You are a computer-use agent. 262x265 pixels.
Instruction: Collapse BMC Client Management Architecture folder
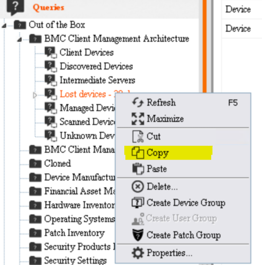click(x=20, y=40)
